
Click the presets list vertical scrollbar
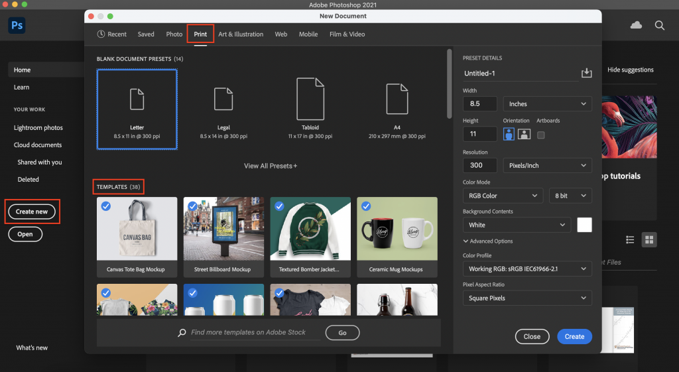coord(449,84)
